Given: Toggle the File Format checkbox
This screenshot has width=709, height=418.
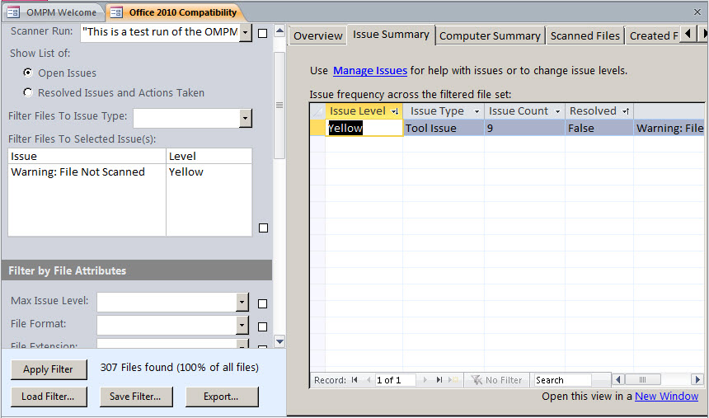Looking at the screenshot, I should [x=262, y=326].
